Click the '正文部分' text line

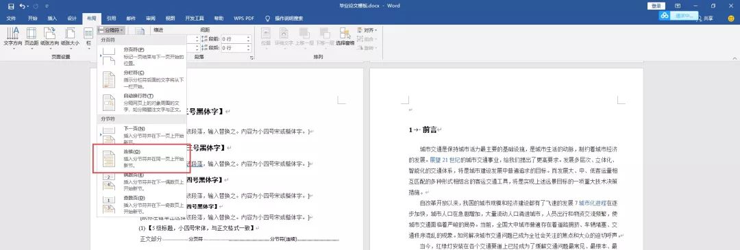pos(151,239)
